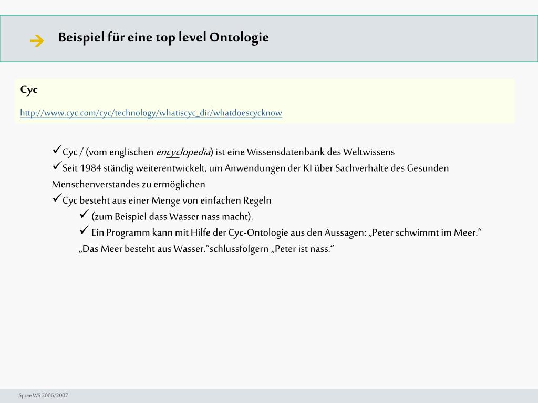Click the checkmark bullet before 'Cyc / (vom englischen'
This screenshot has width=538, height=403.
[57, 150]
